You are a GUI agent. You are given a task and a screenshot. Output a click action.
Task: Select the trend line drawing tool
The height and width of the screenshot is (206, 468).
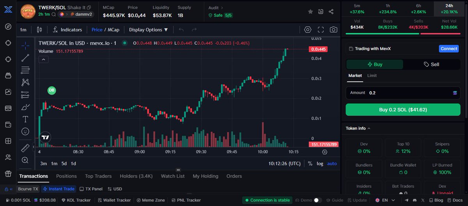25,58
